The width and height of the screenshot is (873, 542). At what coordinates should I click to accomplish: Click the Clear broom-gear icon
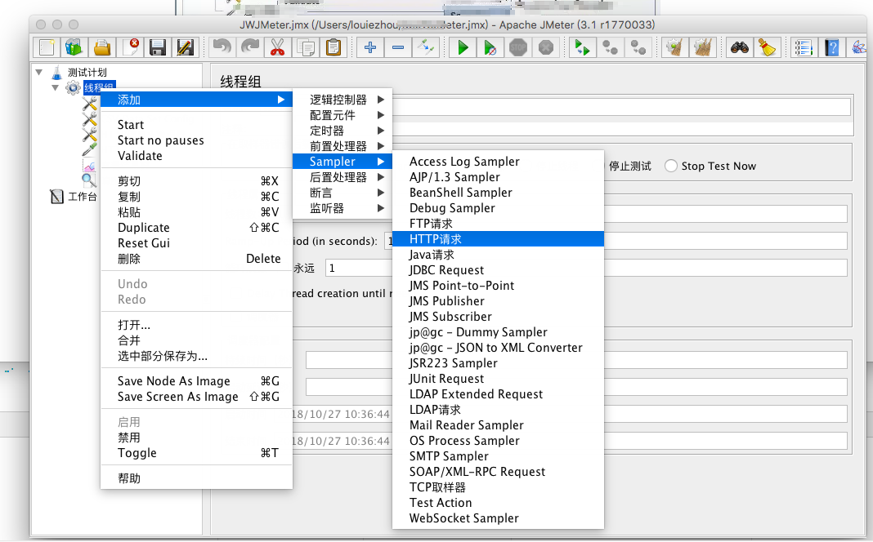pyautogui.click(x=675, y=48)
